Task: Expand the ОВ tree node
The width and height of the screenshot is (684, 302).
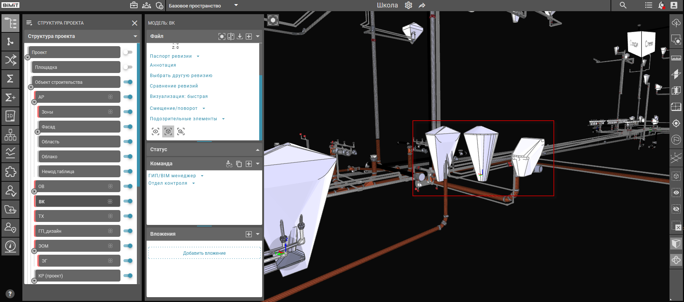Action: (x=34, y=191)
